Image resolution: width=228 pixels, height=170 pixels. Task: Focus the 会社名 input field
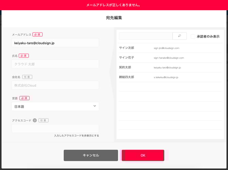[x=55, y=85]
